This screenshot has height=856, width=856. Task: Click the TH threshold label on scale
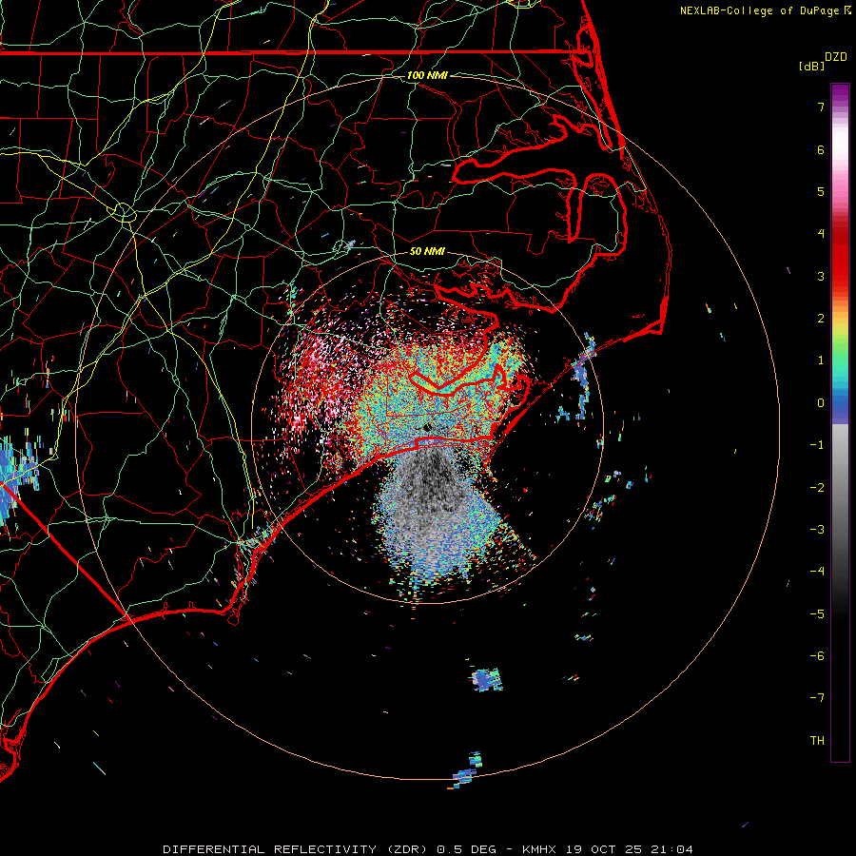click(817, 741)
